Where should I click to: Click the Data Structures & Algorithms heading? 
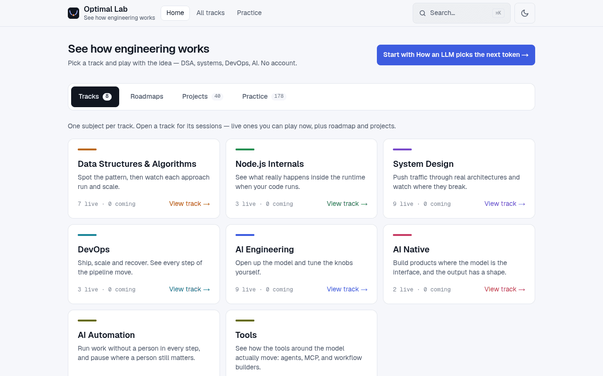pos(137,164)
